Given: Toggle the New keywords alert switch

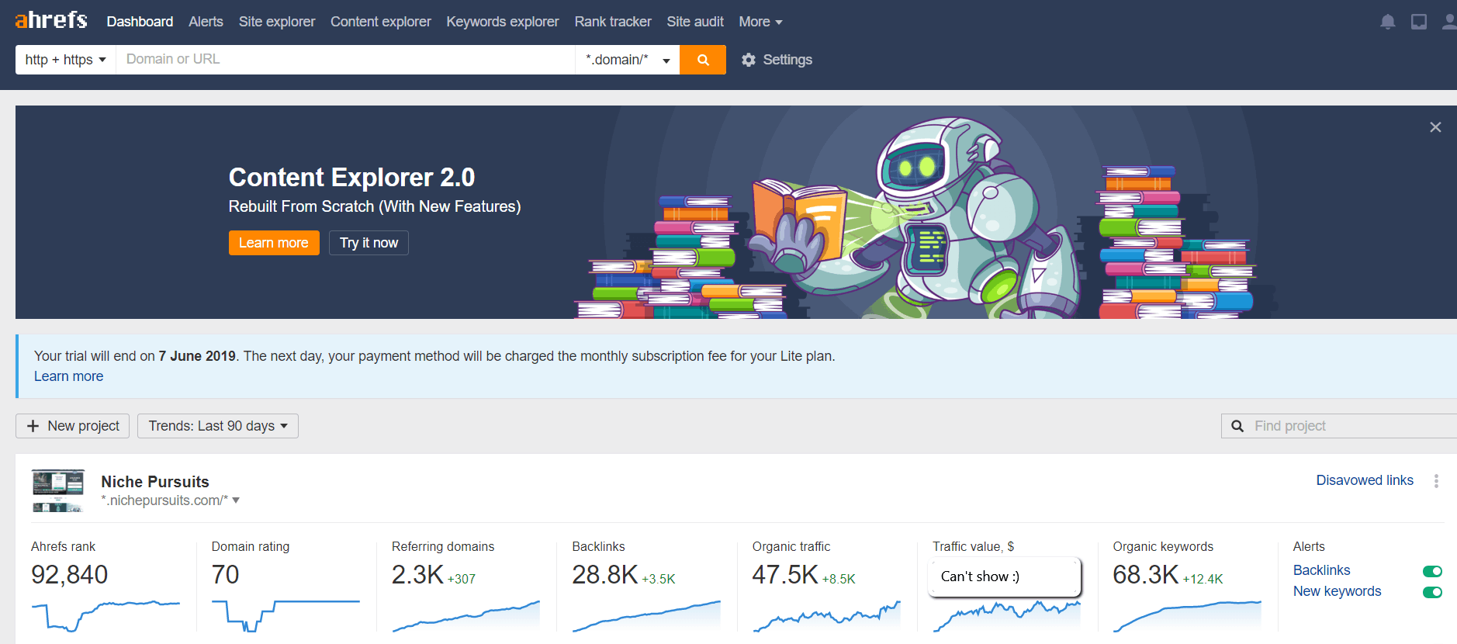Looking at the screenshot, I should (x=1432, y=592).
